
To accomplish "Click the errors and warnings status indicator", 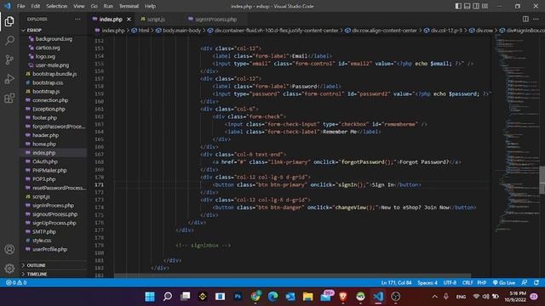I will [x=16, y=283].
